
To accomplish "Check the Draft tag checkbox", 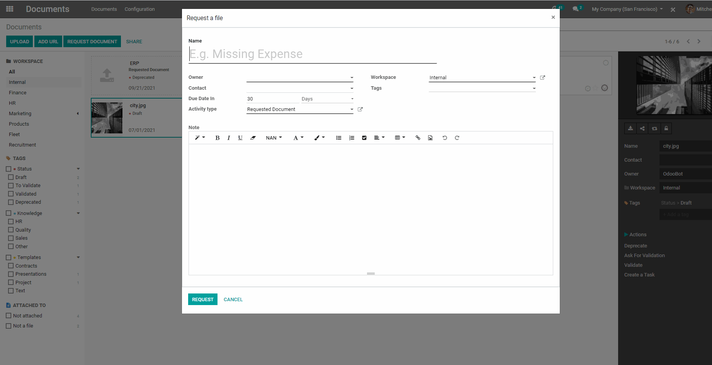I will [11, 177].
